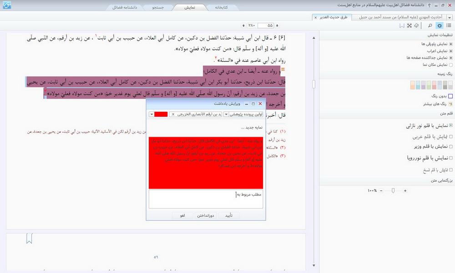455x273 pixels.
Task: Pick the cyan background color swatch
Action: point(418,85)
